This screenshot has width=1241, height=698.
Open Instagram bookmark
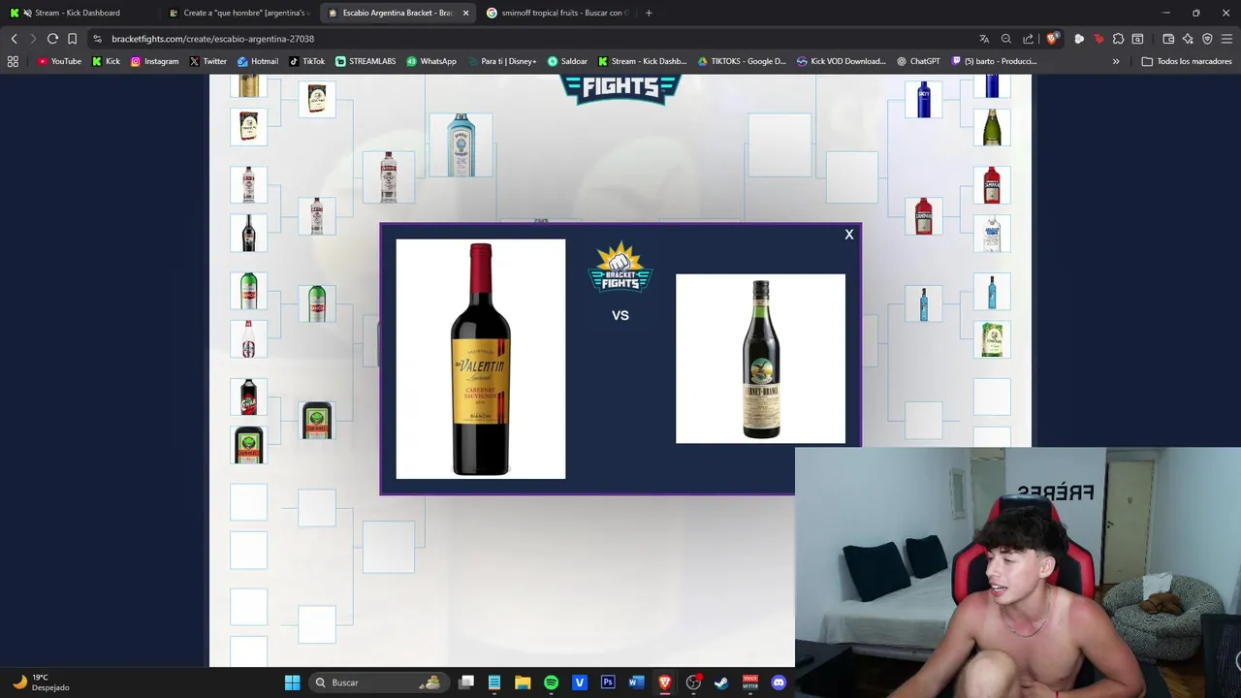[154, 61]
